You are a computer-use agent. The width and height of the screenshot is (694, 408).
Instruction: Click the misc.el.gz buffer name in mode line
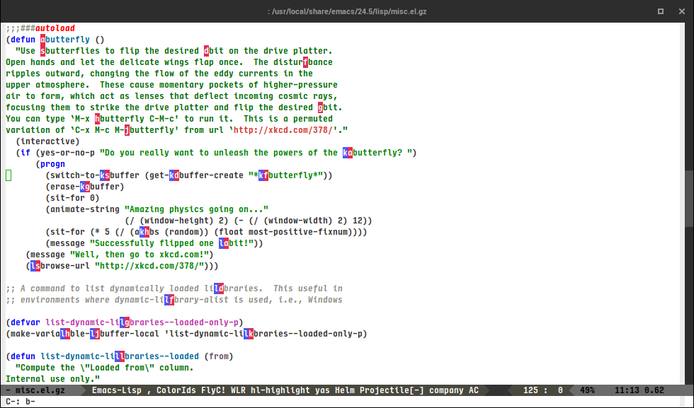pos(40,390)
